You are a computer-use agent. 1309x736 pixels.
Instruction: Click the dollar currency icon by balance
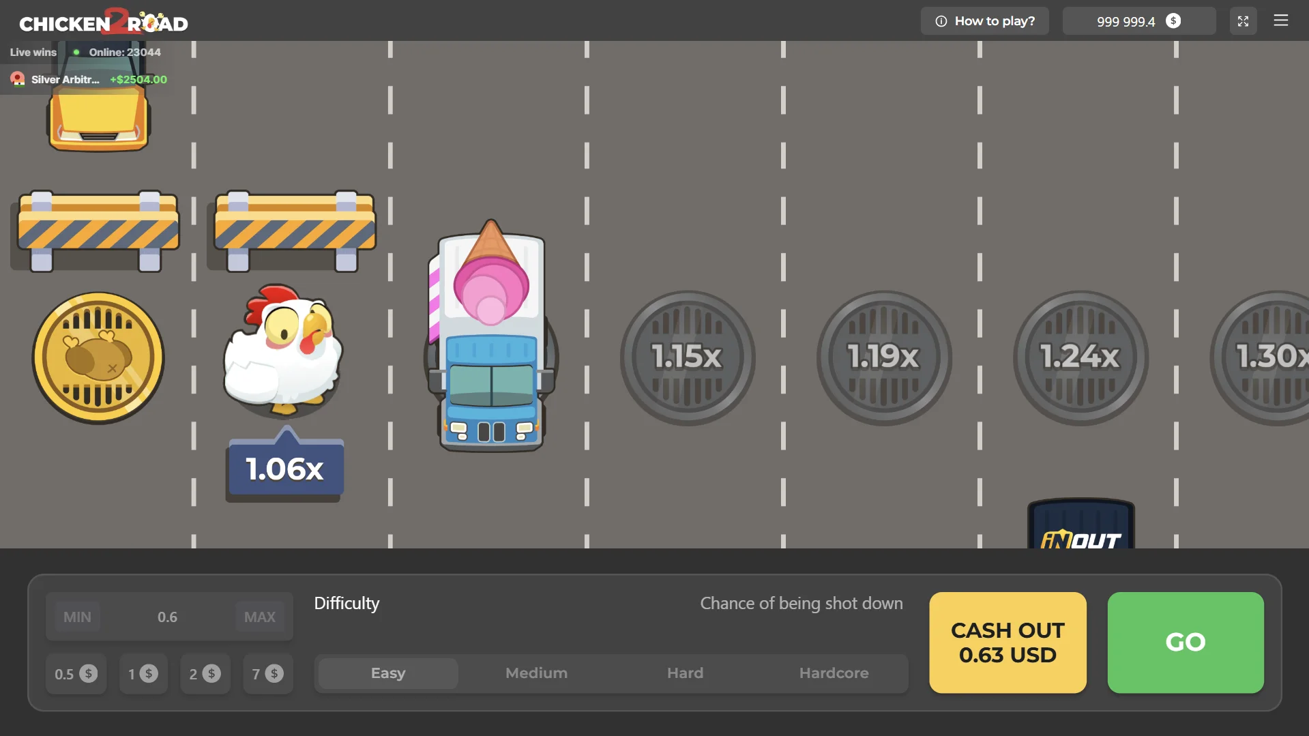tap(1173, 21)
